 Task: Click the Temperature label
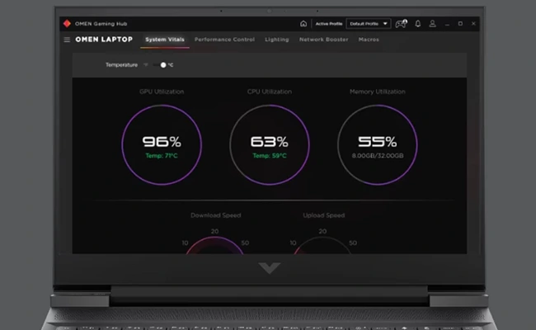[x=121, y=65]
